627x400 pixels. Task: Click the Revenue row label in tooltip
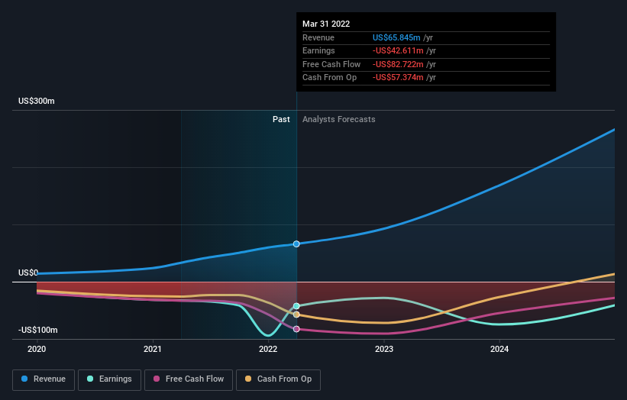(318, 37)
